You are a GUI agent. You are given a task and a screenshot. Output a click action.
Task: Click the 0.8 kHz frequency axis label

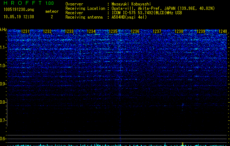point(3,102)
